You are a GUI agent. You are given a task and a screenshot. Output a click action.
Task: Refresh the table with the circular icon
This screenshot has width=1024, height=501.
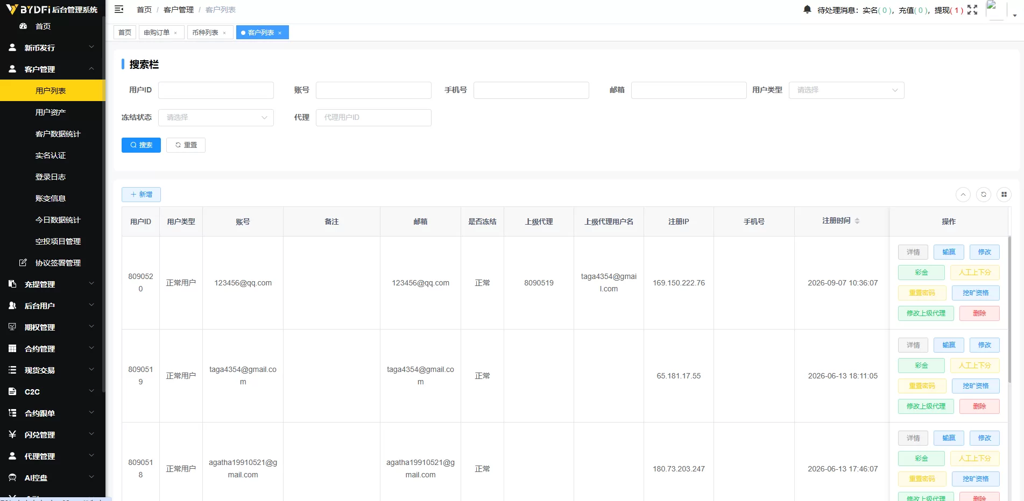pyautogui.click(x=984, y=195)
